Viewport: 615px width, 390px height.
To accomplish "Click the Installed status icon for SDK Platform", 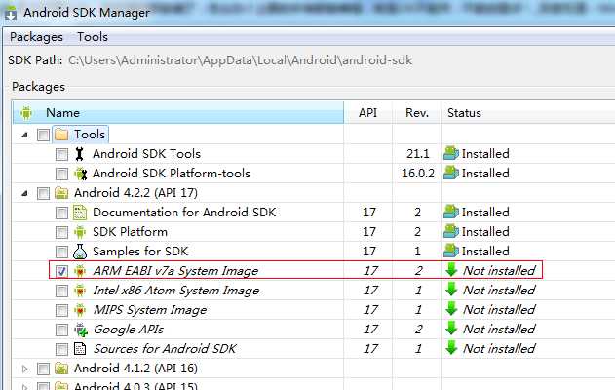I will (451, 231).
